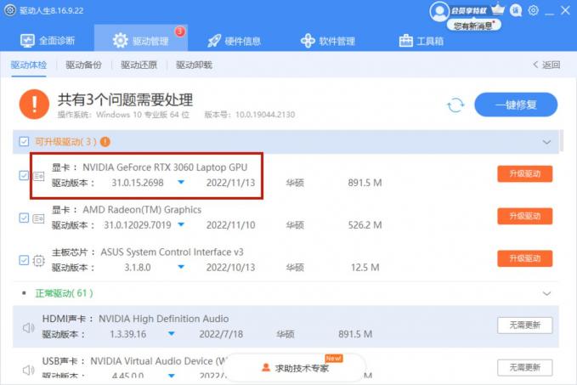Select the 驱动还原 sub-tab

(x=139, y=65)
